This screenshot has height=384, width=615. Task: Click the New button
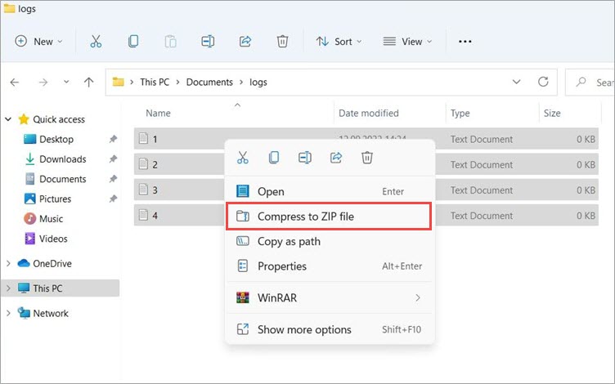pyautogui.click(x=39, y=41)
